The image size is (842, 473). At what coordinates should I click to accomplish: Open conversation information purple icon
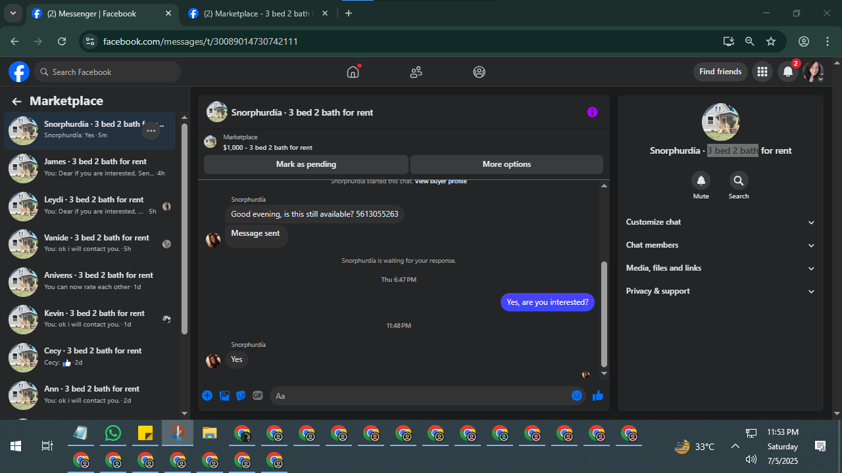(592, 112)
